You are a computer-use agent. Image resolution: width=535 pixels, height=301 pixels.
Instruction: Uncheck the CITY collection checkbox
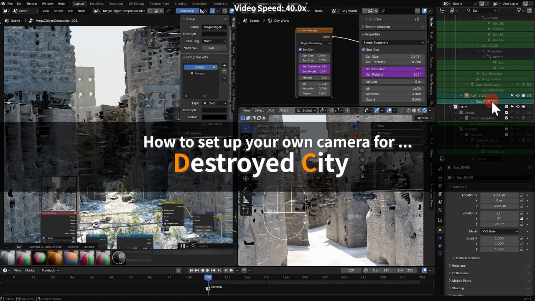pos(507,107)
